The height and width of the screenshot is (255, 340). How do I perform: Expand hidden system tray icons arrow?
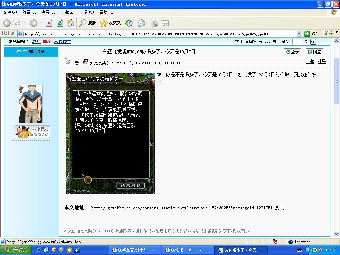coord(308,250)
